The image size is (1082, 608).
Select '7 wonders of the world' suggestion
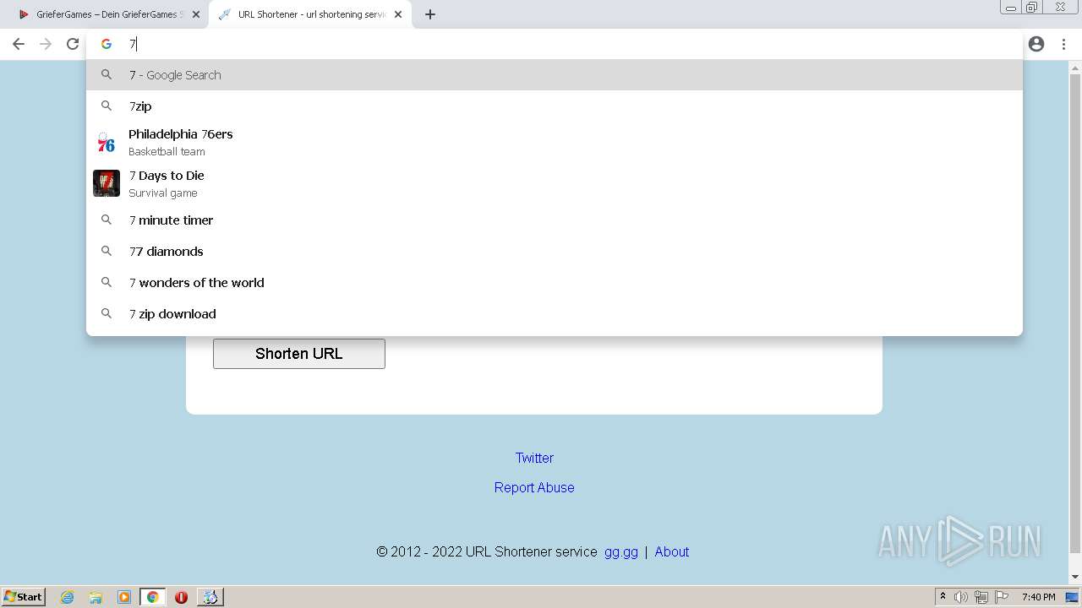(555, 282)
